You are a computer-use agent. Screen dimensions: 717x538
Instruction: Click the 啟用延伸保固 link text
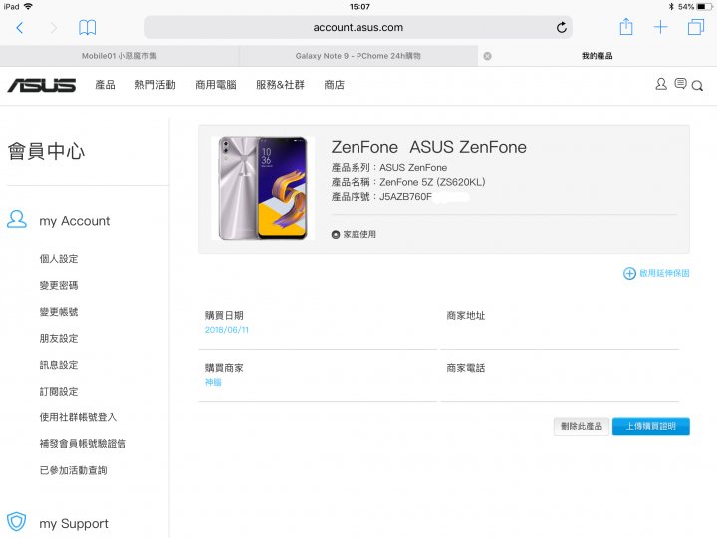664,274
